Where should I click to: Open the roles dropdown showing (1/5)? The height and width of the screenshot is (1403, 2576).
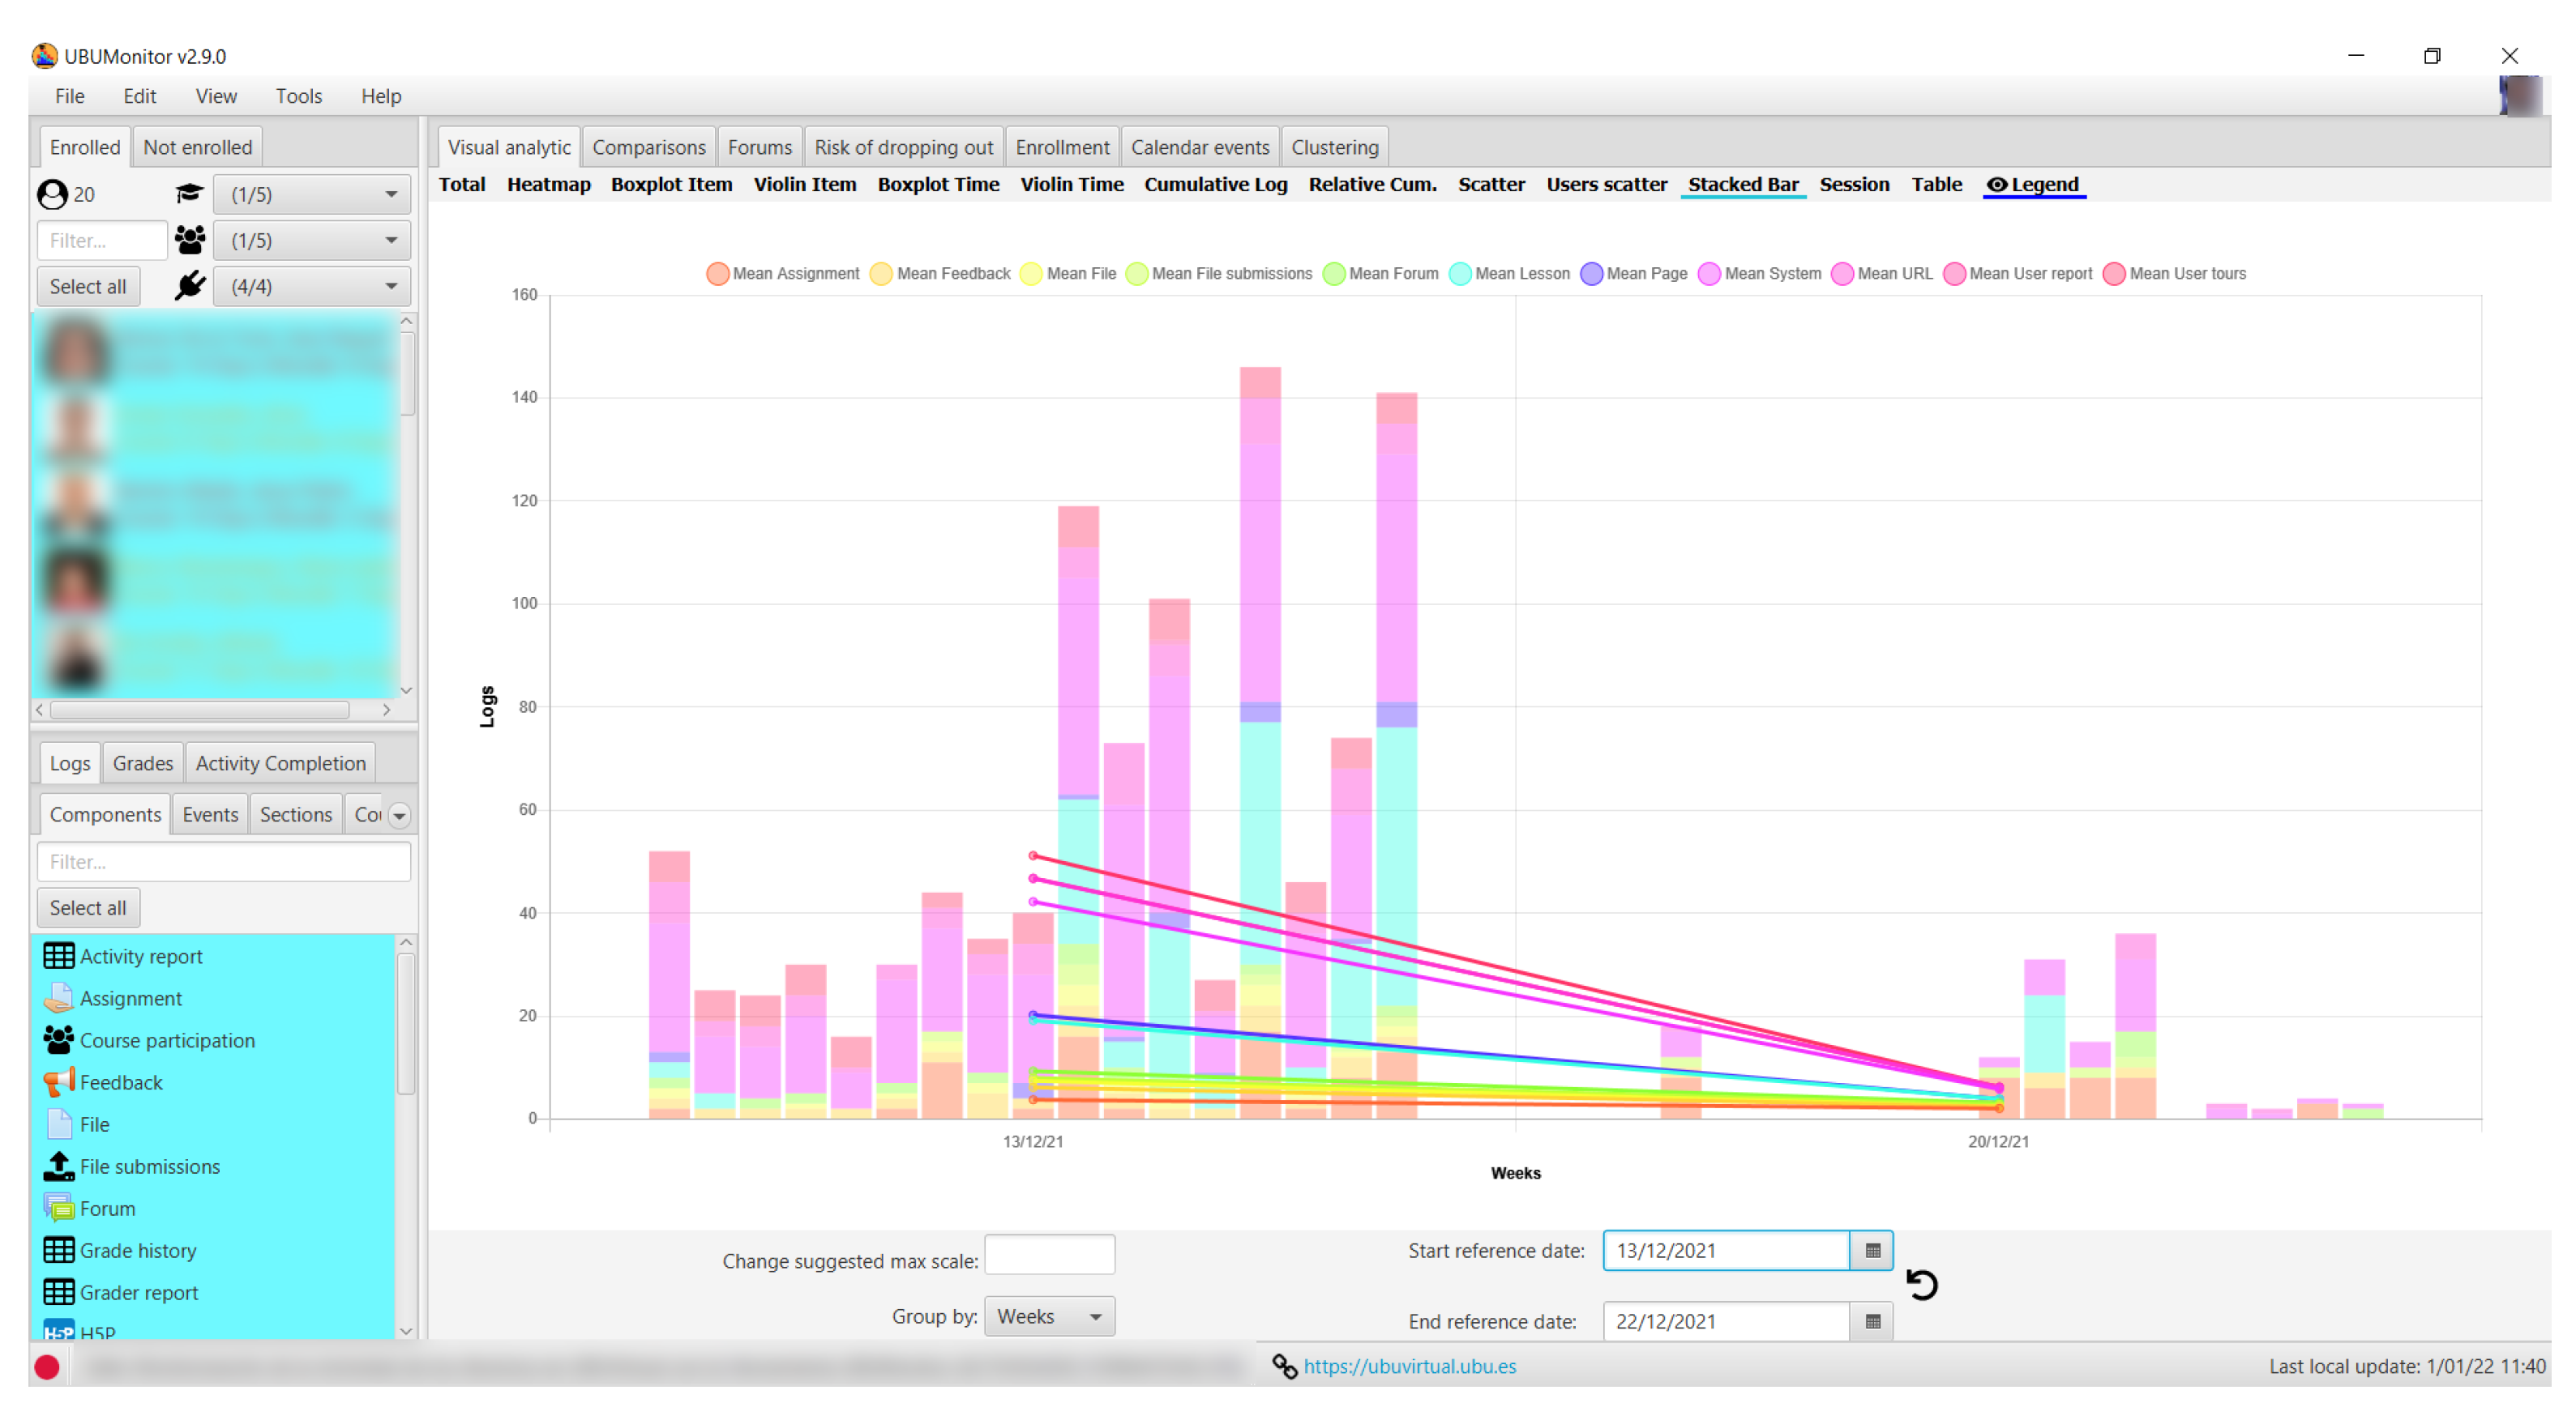click(x=312, y=194)
